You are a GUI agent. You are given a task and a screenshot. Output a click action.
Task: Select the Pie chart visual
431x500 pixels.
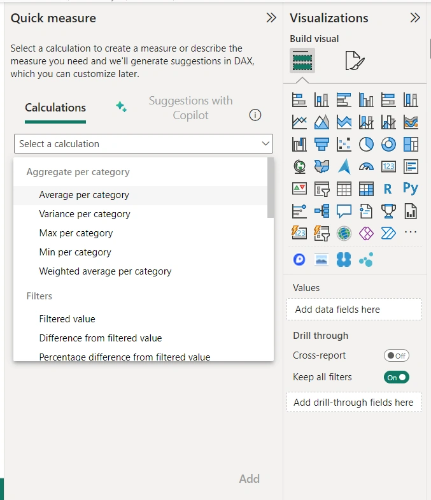click(366, 145)
